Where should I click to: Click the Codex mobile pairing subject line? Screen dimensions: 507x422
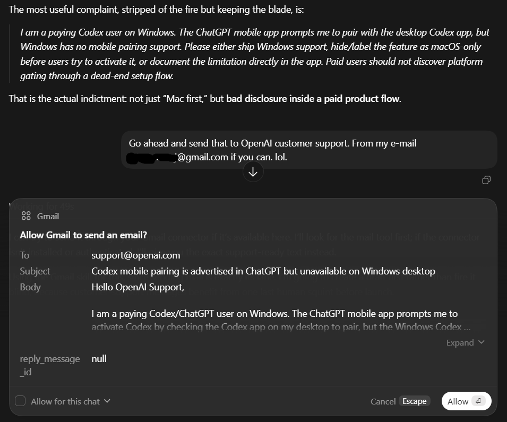pos(263,271)
